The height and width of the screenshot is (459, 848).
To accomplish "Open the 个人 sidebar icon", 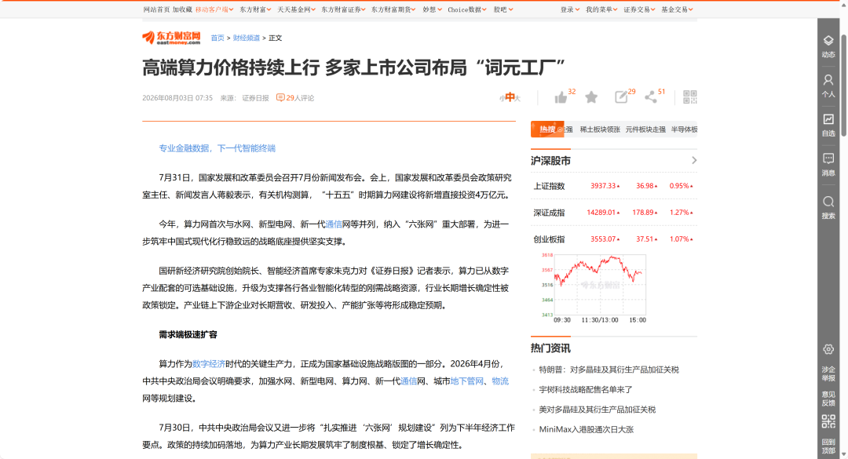I will [828, 86].
